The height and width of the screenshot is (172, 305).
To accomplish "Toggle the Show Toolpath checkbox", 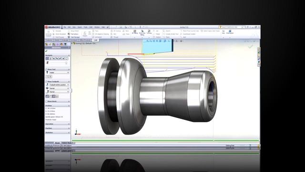I will [x=46, y=82].
